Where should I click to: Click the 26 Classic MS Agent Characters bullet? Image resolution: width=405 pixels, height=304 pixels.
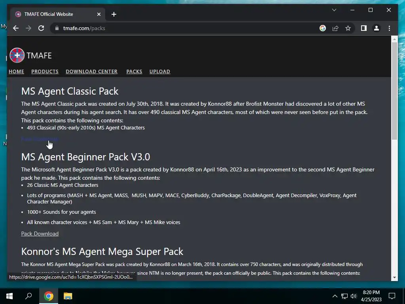[62, 185]
